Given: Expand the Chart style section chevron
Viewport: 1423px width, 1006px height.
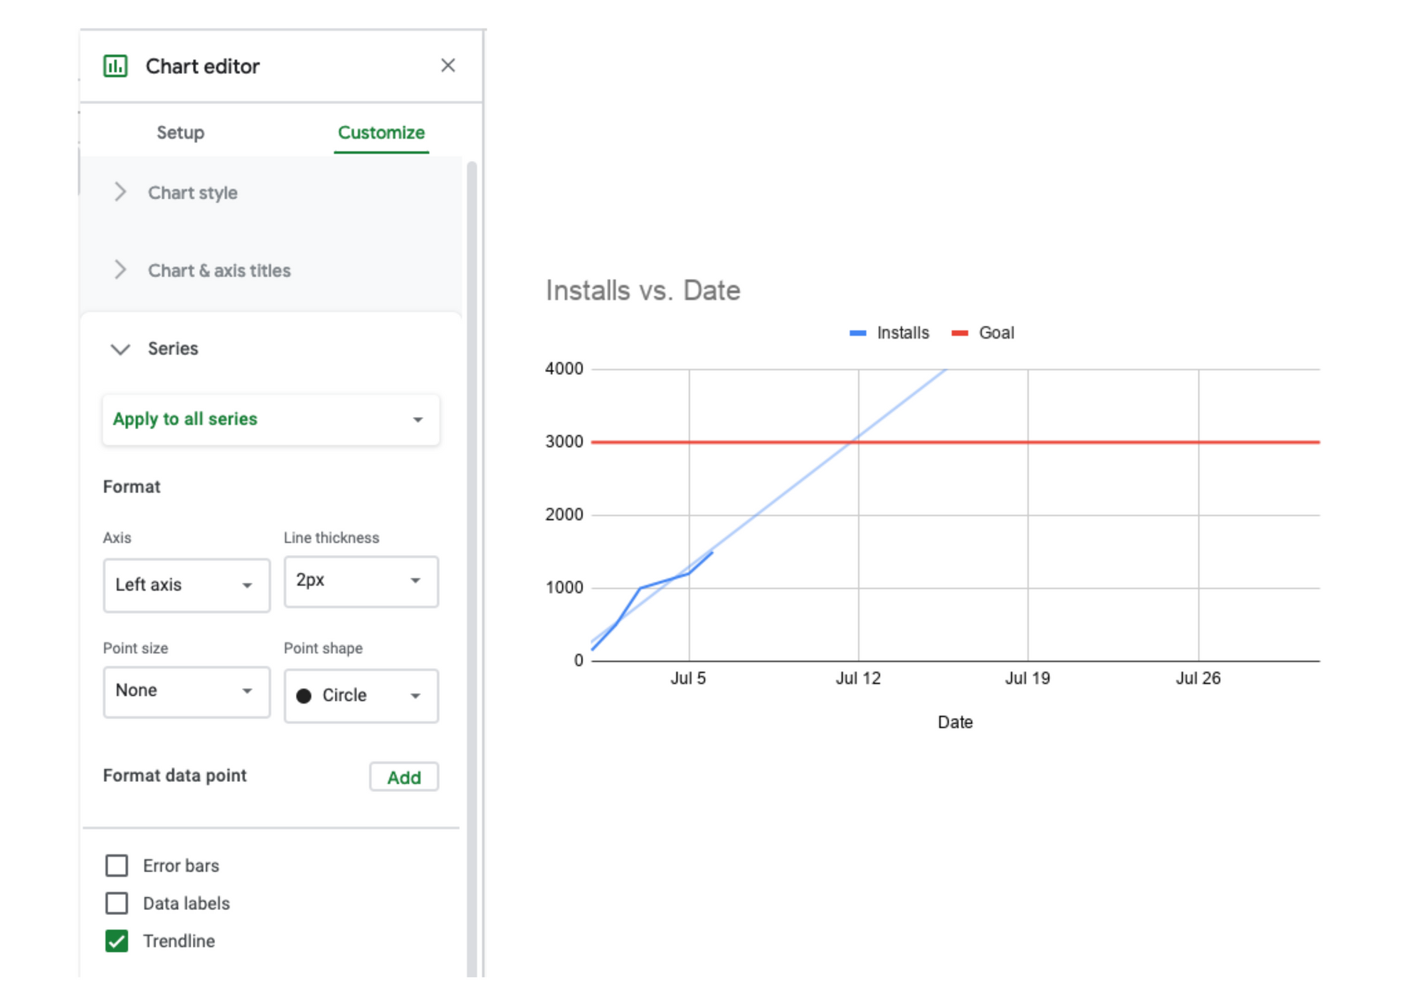Looking at the screenshot, I should click(120, 192).
